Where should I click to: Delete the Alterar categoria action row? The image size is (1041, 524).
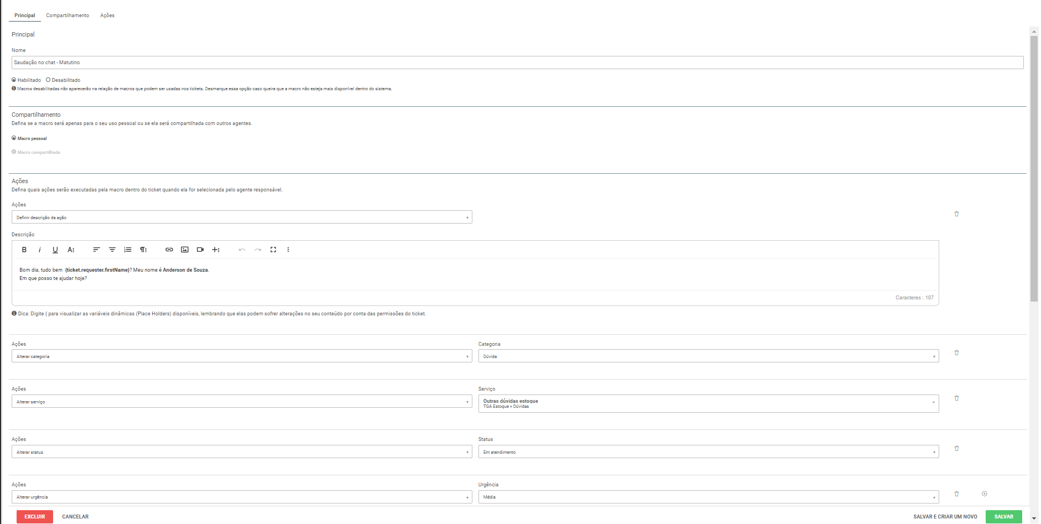point(956,352)
